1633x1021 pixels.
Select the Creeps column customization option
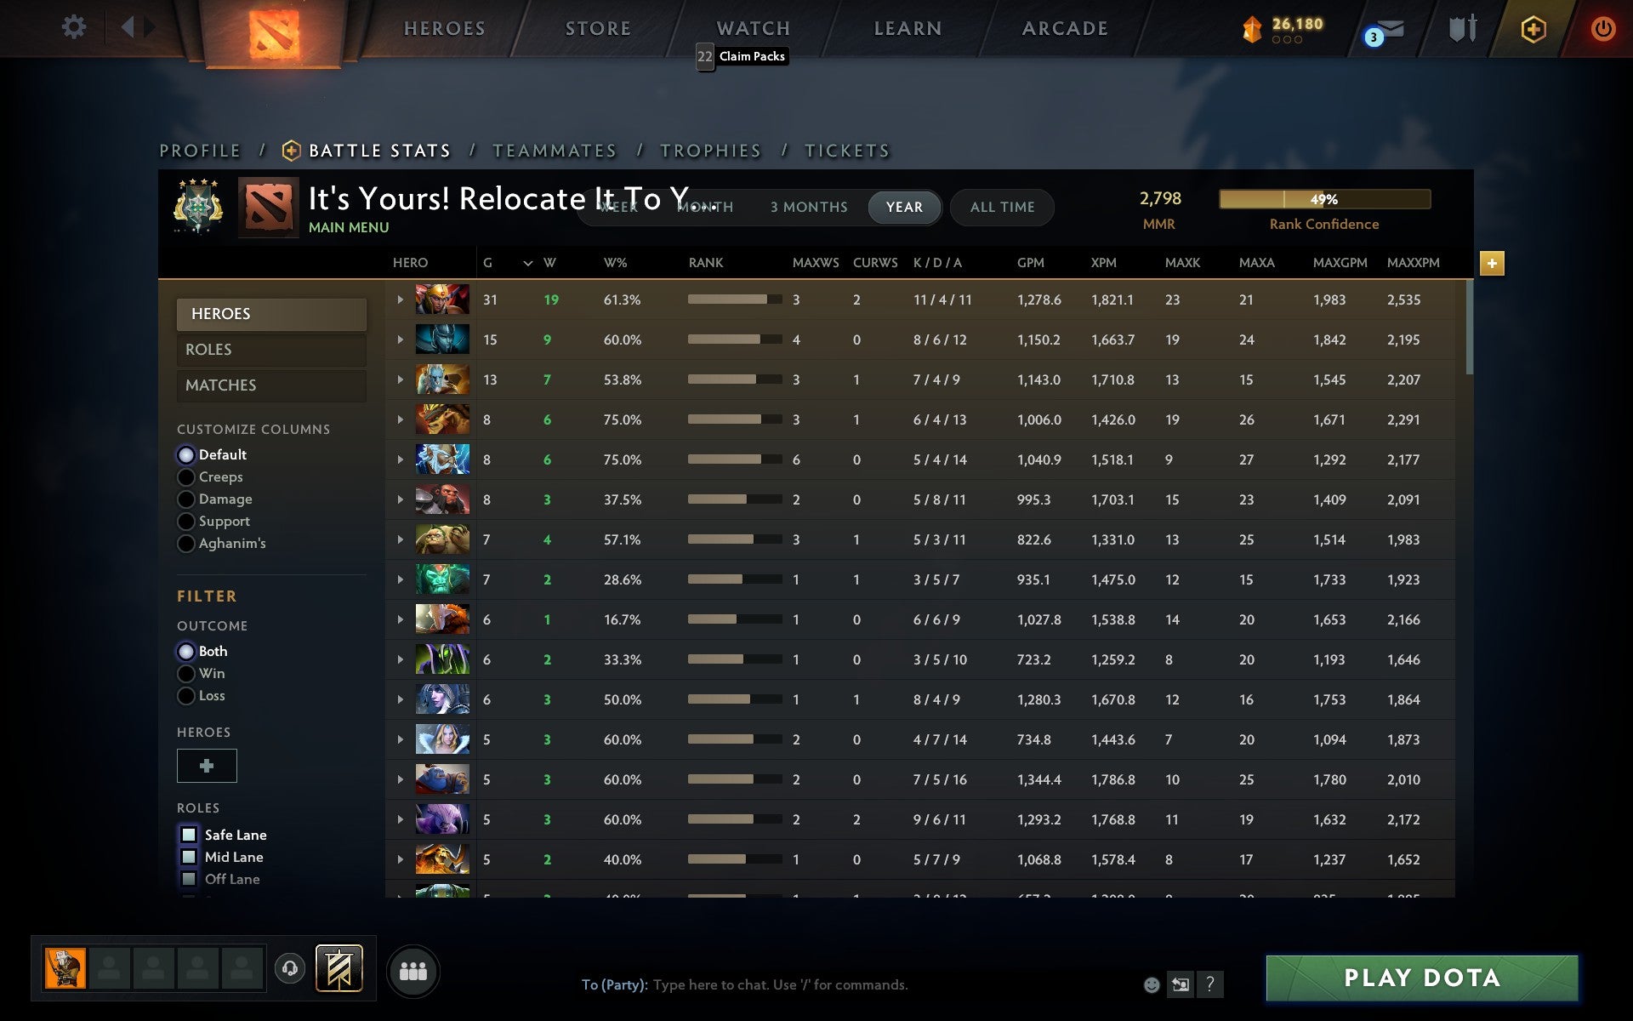186,477
